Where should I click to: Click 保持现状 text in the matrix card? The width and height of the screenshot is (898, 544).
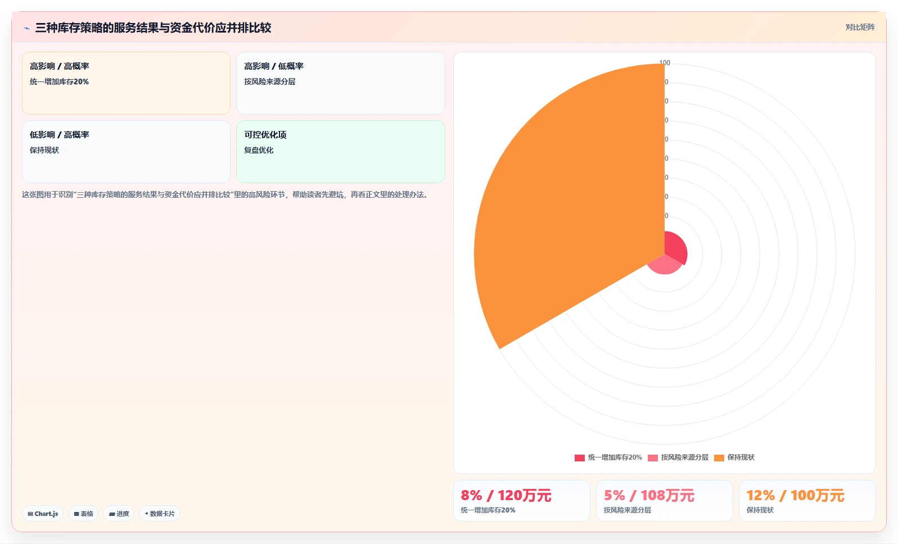[x=44, y=150]
